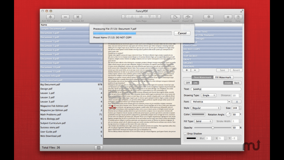Select Payment Info.pdf in file list

tap(71, 76)
